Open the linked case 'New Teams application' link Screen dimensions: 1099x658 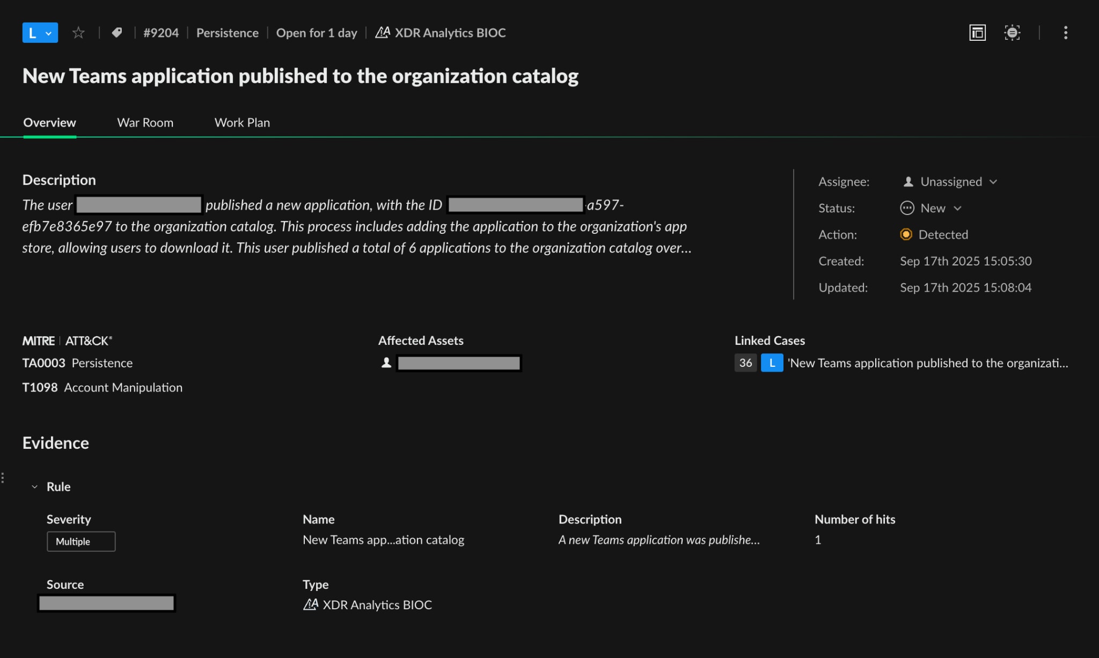coord(928,363)
